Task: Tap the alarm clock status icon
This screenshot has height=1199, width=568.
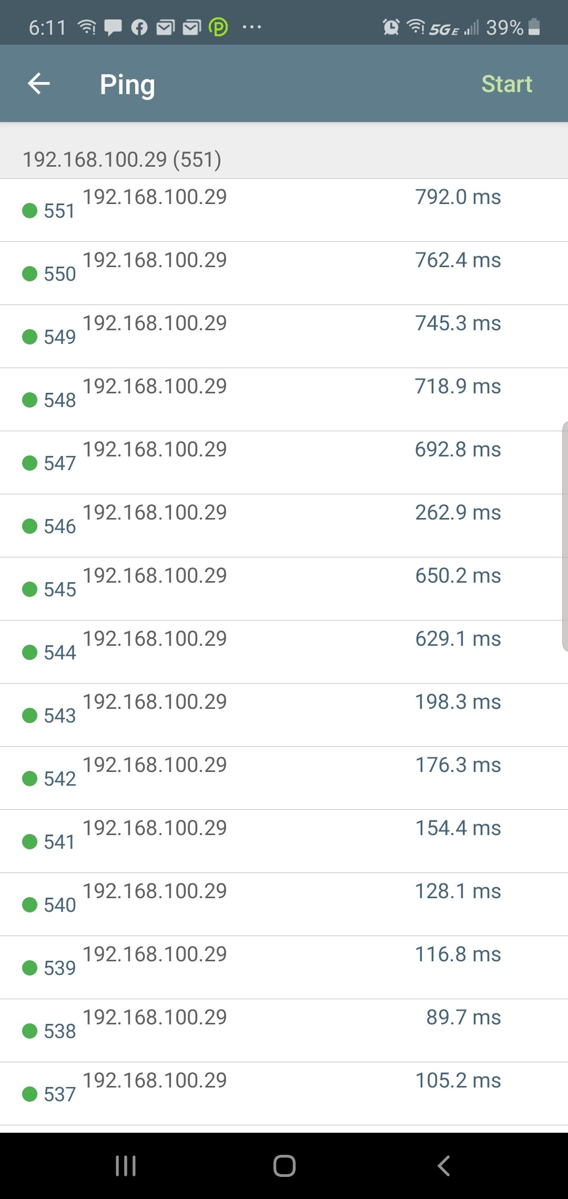Action: point(390,26)
